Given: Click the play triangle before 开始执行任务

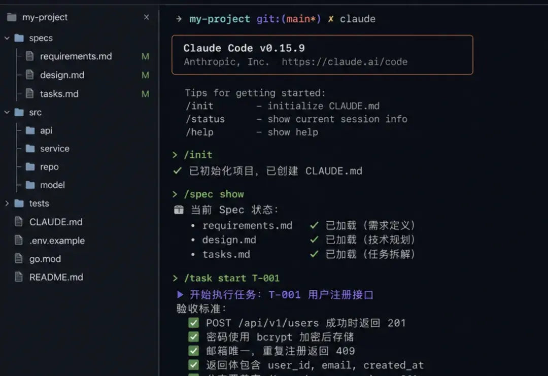Looking at the screenshot, I should (x=180, y=294).
